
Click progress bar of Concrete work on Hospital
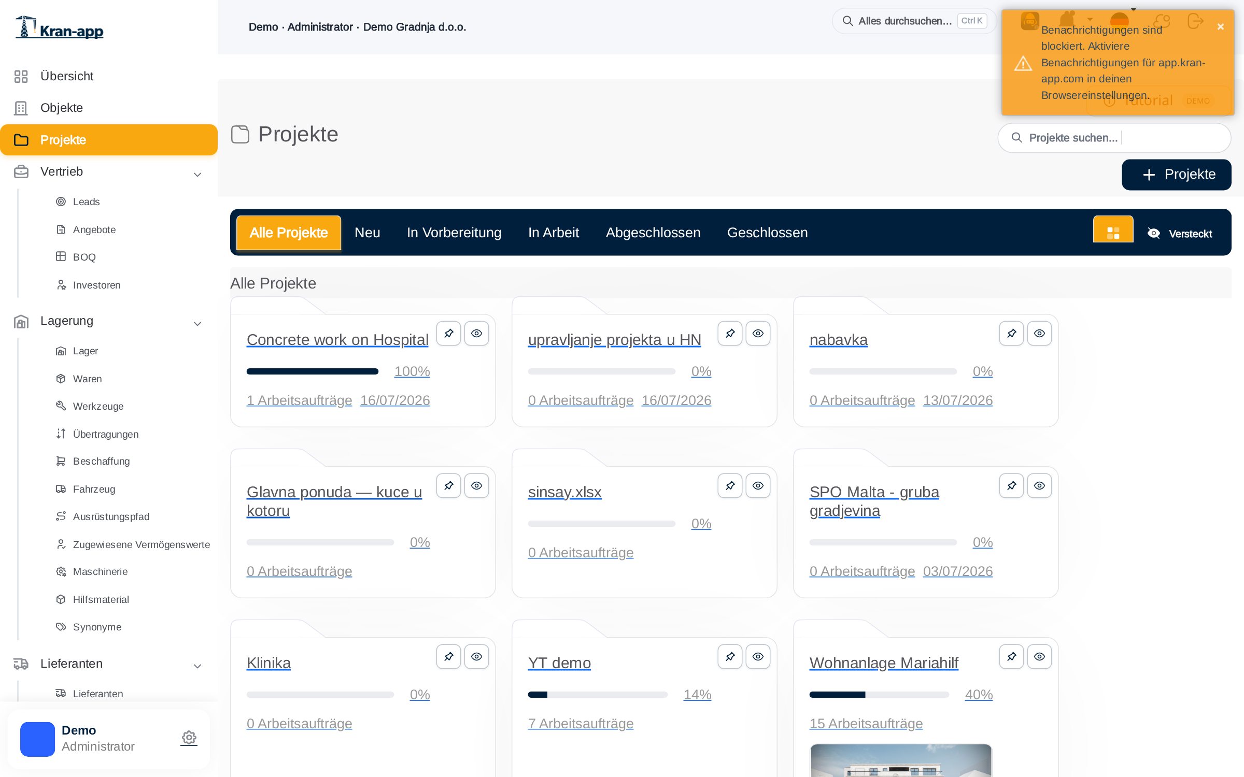(313, 371)
